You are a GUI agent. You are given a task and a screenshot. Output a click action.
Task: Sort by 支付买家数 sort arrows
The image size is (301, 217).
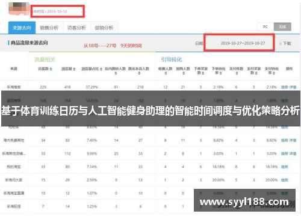click(256, 73)
